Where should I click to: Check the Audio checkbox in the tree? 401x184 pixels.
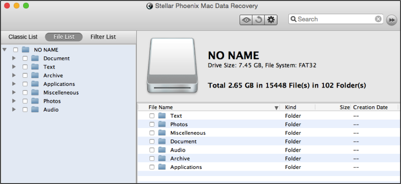[x=25, y=110]
